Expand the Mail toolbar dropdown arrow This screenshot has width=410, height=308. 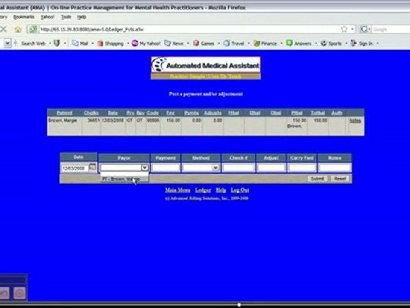coord(92,44)
